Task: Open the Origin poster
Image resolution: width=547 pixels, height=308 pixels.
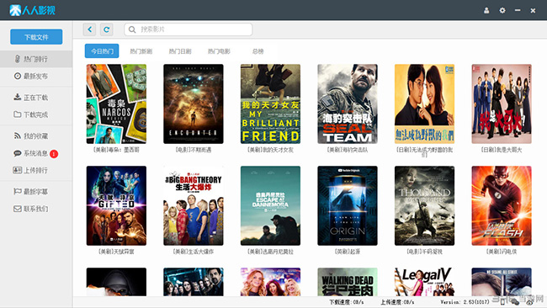Action: tap(348, 205)
